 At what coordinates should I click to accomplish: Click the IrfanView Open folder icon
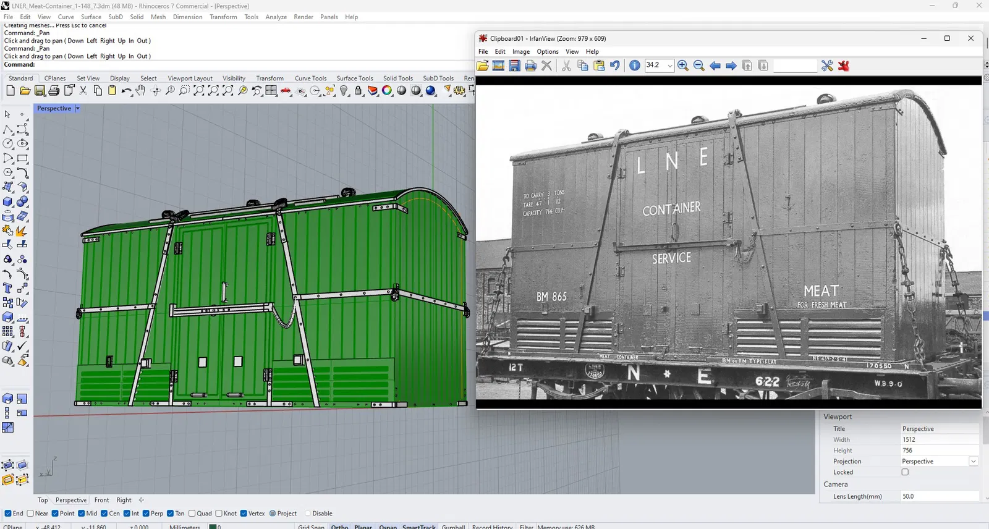[483, 66]
